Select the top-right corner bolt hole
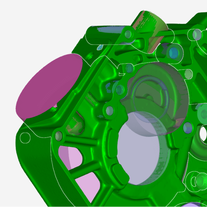 pyautogui.click(x=195, y=35)
